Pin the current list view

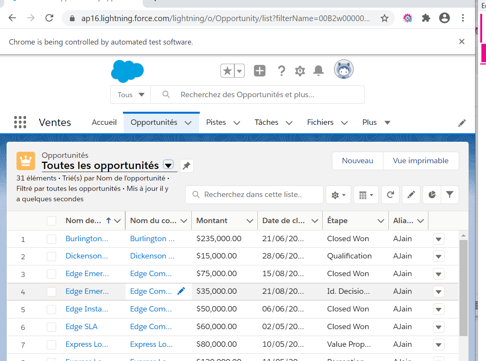click(x=186, y=166)
